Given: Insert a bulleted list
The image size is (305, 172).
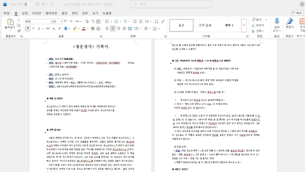Looking at the screenshot, I should (x=107, y=21).
